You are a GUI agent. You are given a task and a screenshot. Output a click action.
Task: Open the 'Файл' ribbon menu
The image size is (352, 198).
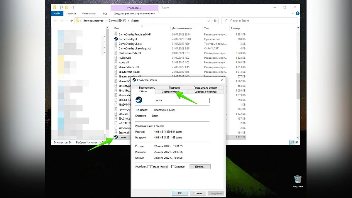57,13
